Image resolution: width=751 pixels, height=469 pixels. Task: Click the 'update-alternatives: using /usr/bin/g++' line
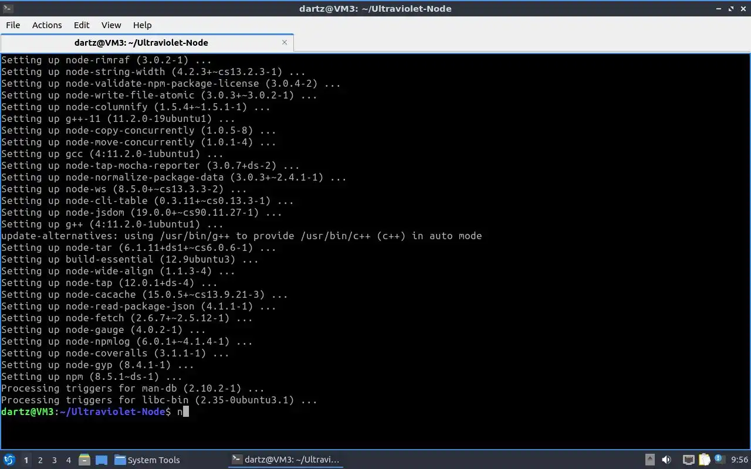point(241,236)
